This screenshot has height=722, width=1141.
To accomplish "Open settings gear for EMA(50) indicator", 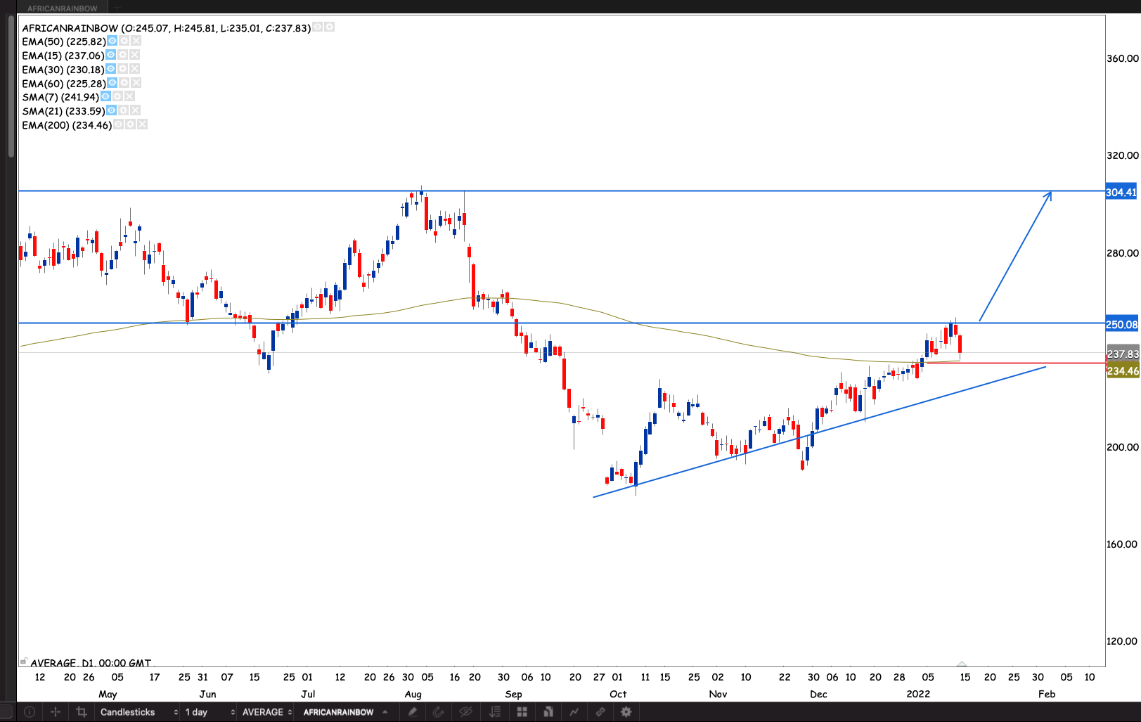I will pos(124,41).
